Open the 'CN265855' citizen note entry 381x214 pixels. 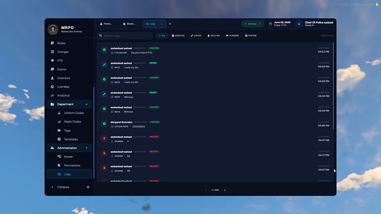tap(215, 124)
